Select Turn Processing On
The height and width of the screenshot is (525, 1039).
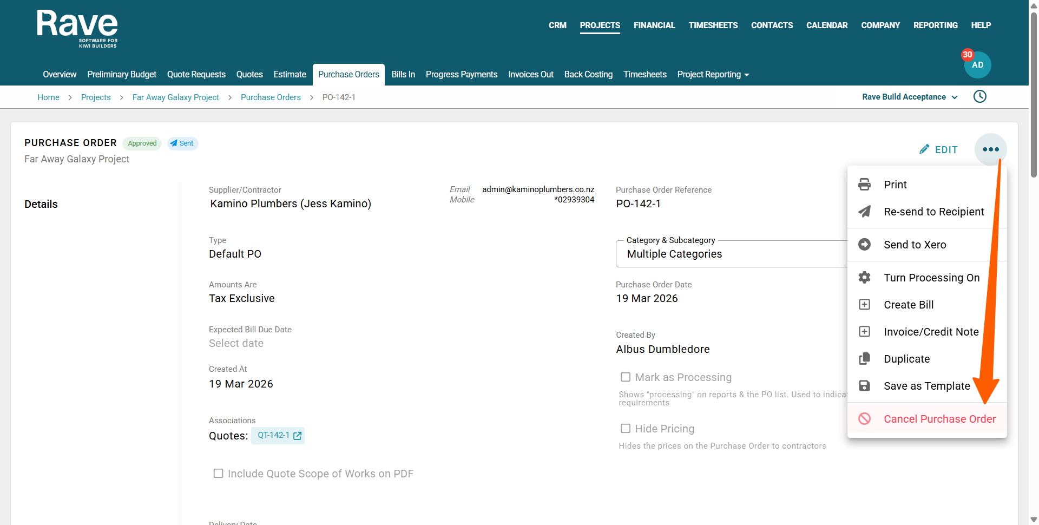pos(927,278)
